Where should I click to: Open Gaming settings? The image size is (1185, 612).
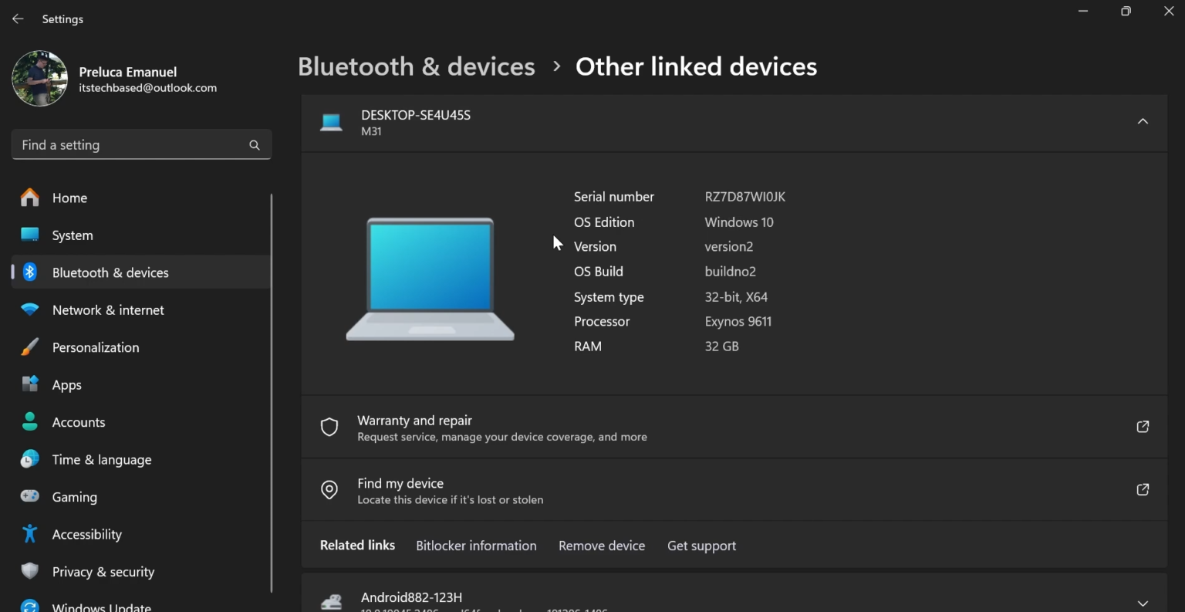tap(141, 497)
